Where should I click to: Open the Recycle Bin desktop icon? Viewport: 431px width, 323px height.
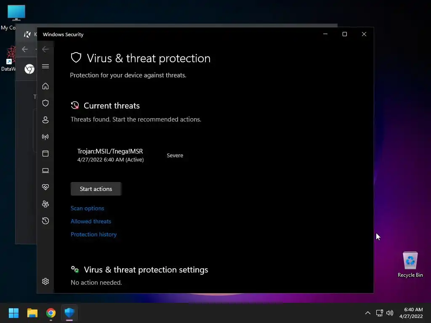(410, 265)
